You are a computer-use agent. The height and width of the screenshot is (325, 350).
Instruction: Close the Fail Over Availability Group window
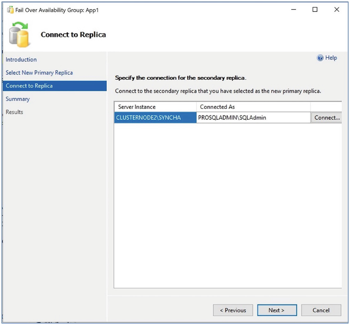click(x=337, y=10)
